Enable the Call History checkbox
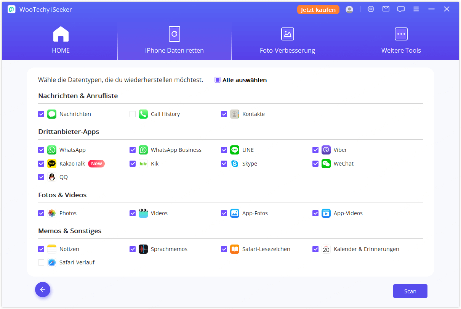 [133, 114]
